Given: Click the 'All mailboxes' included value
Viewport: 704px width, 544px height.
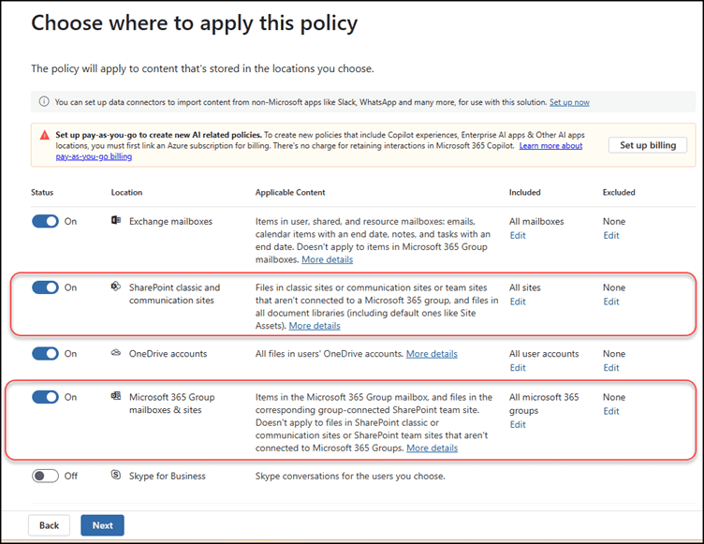Looking at the screenshot, I should click(x=536, y=222).
